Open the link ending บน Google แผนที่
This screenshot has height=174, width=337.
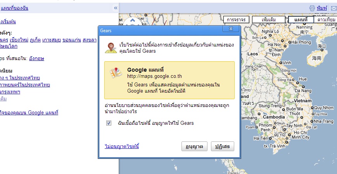[29, 112]
